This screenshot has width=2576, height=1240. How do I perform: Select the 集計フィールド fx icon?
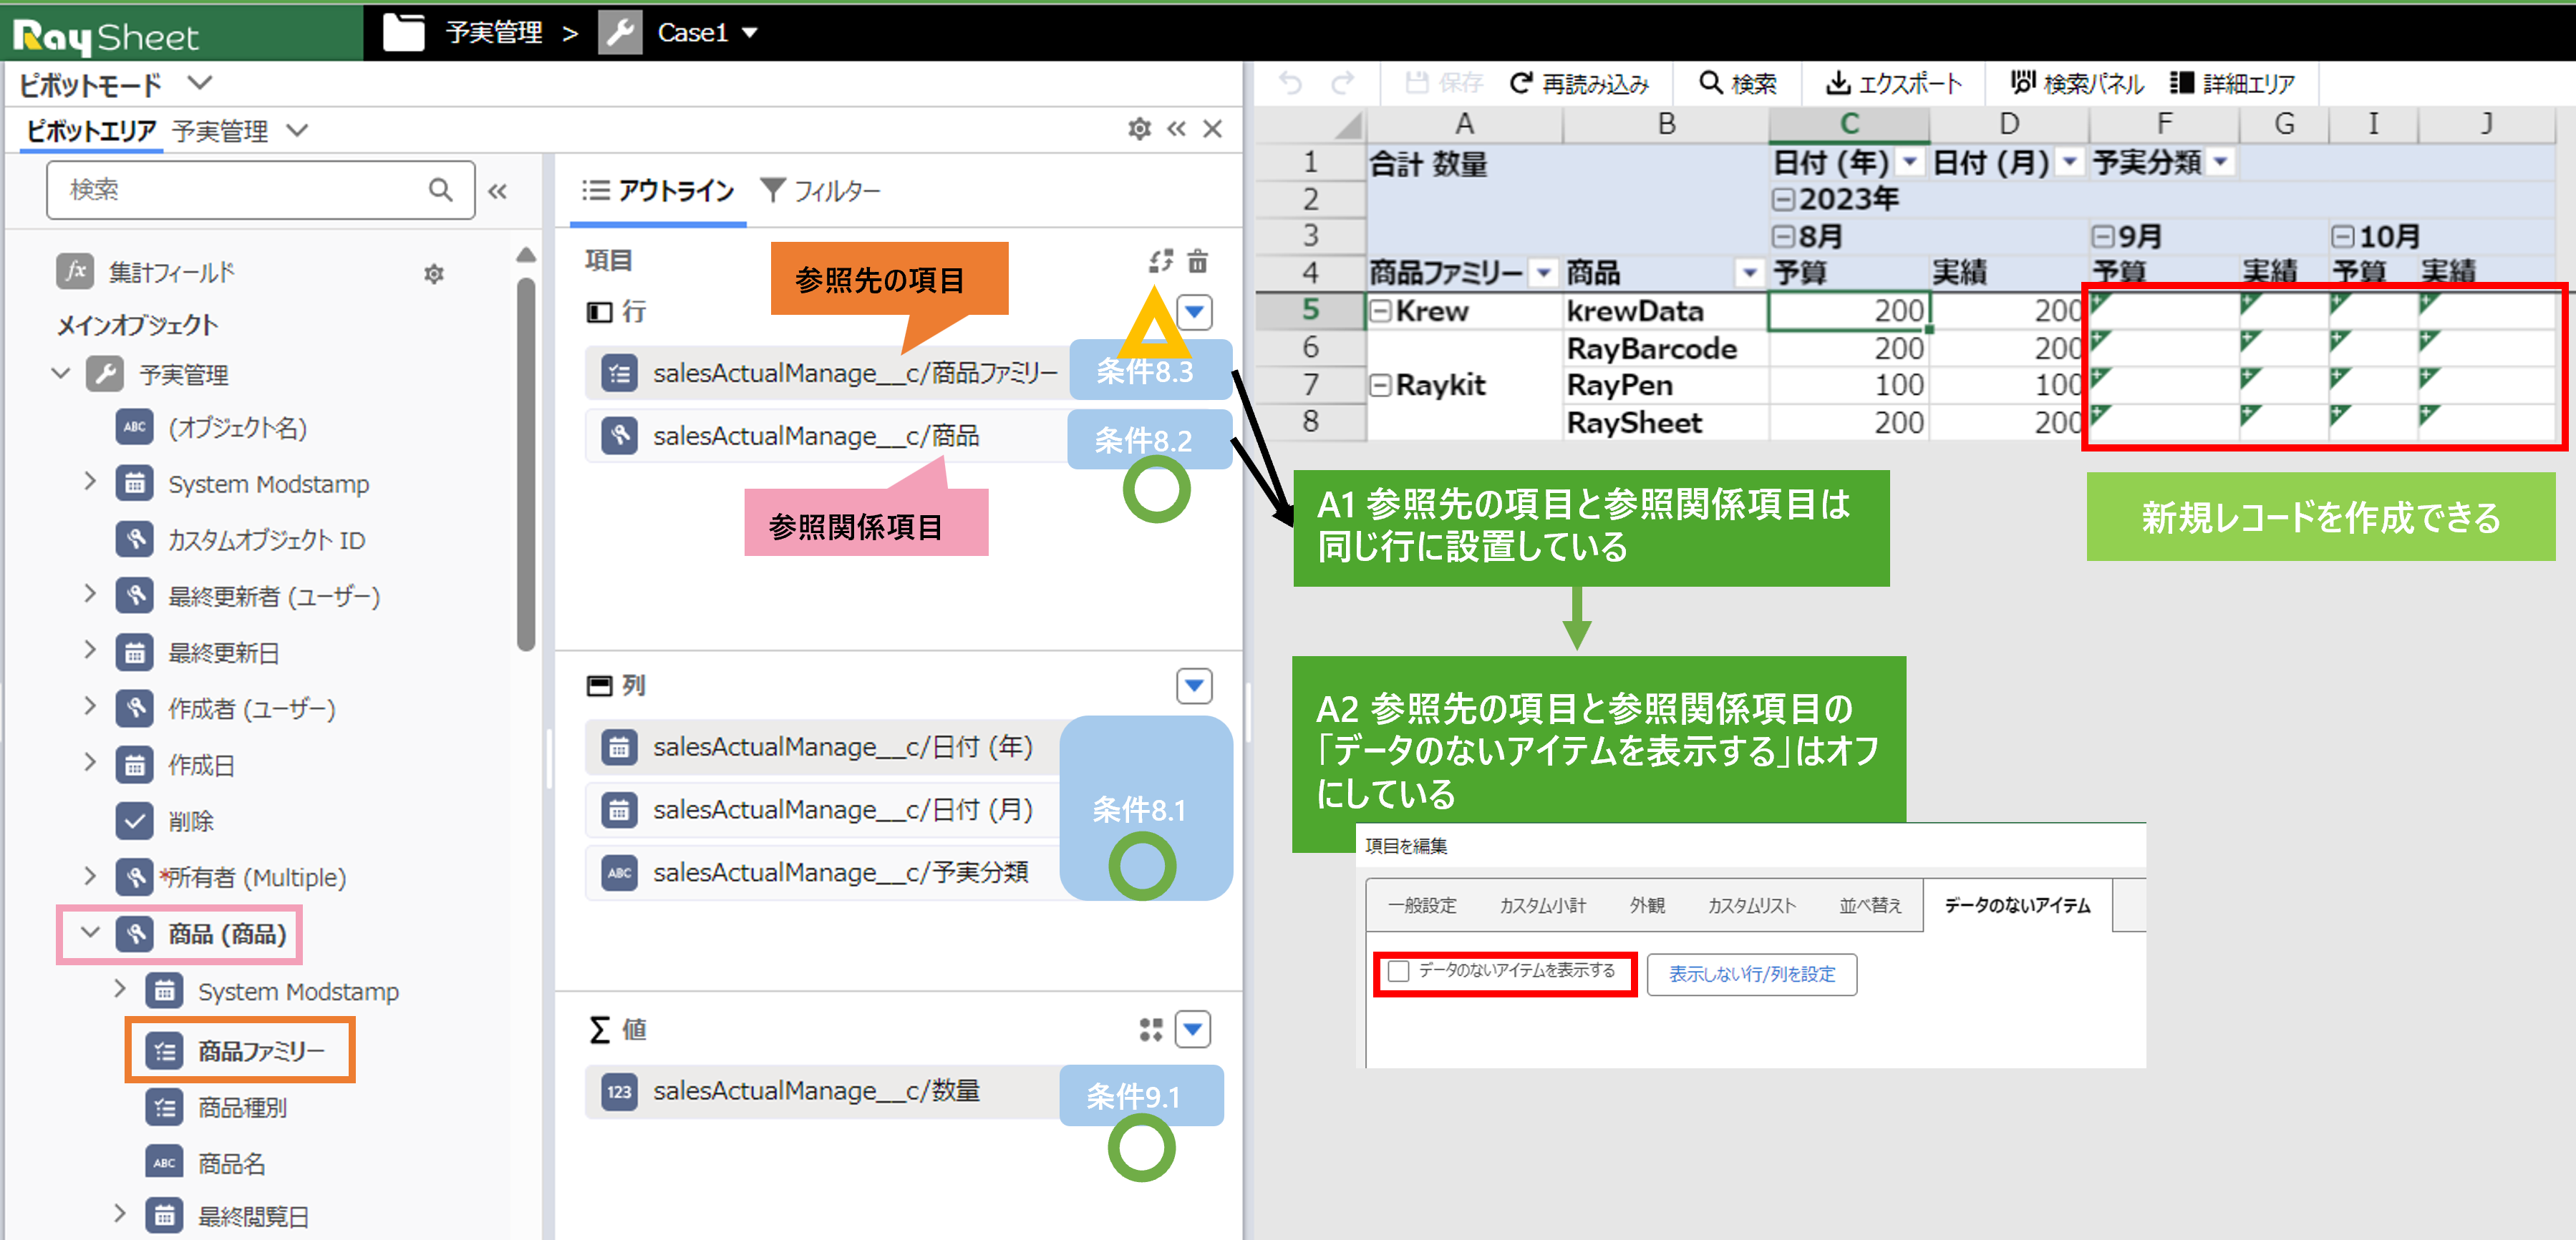click(x=75, y=272)
